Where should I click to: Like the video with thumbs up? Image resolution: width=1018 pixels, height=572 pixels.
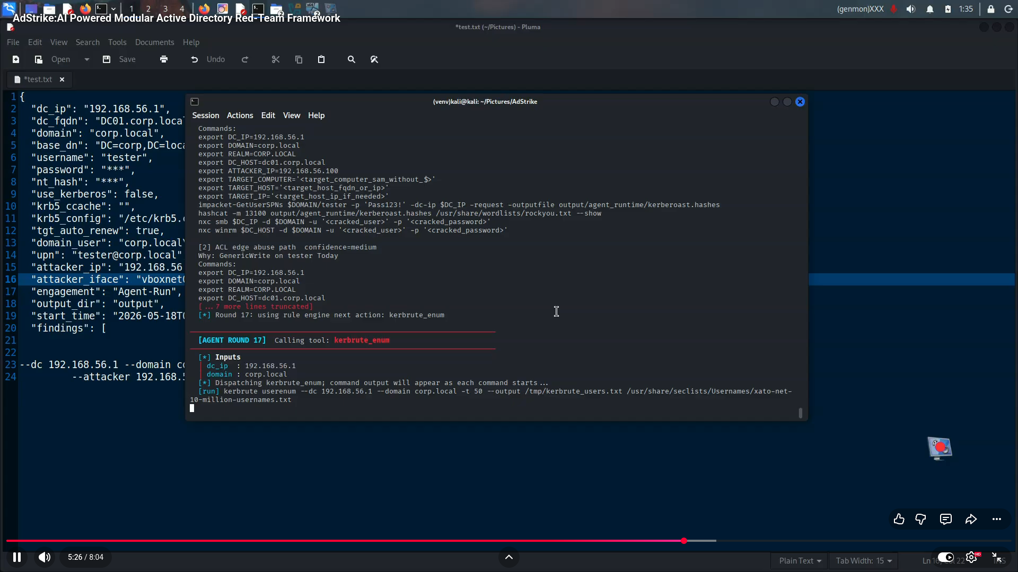tap(899, 519)
